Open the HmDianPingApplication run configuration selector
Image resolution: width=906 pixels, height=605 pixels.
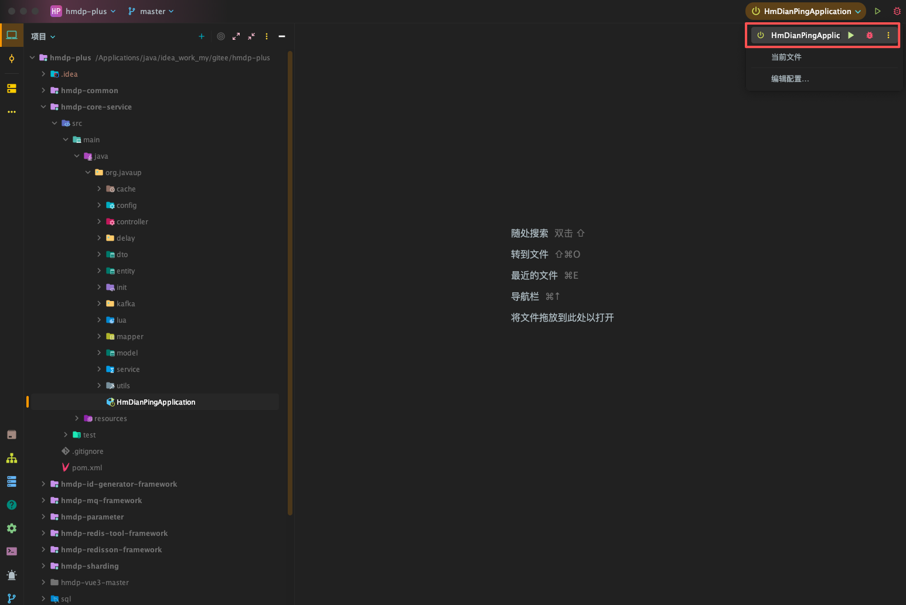806,11
